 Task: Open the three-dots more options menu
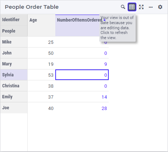tap(151, 7)
